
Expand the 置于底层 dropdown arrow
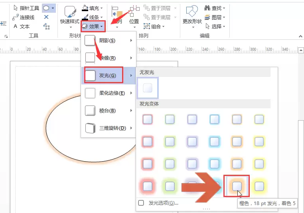click(175, 17)
